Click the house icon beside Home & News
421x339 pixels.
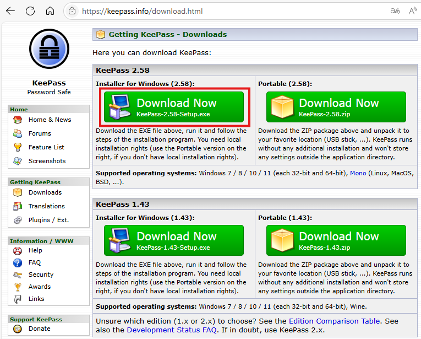coord(18,120)
